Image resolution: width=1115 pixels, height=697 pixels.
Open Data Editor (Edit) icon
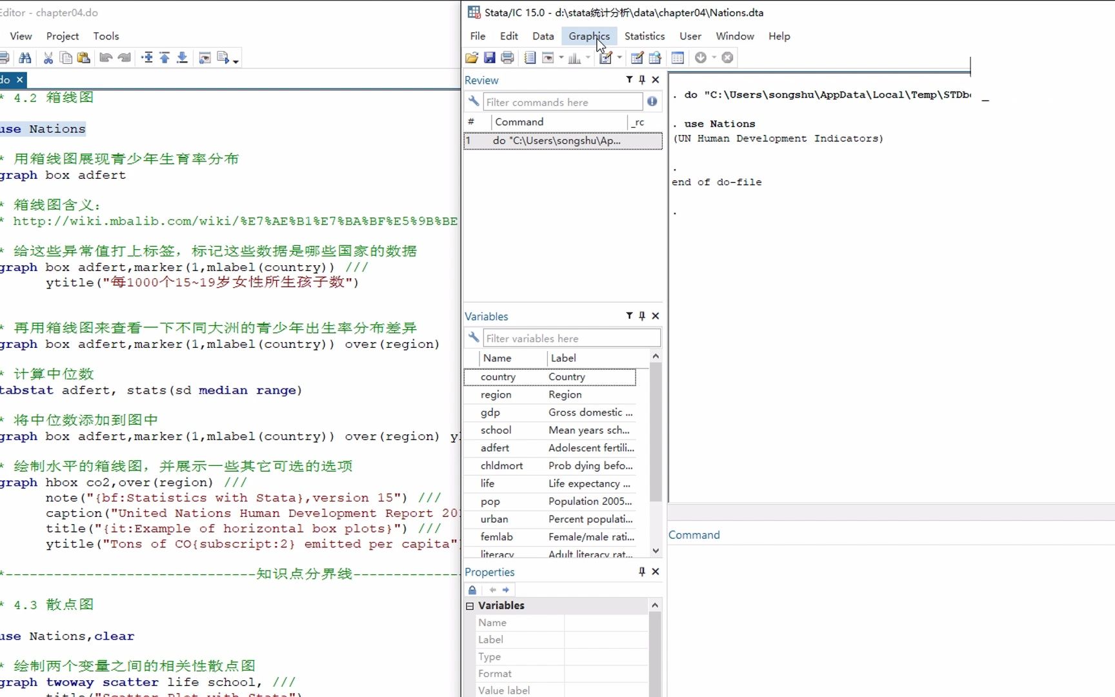point(637,58)
